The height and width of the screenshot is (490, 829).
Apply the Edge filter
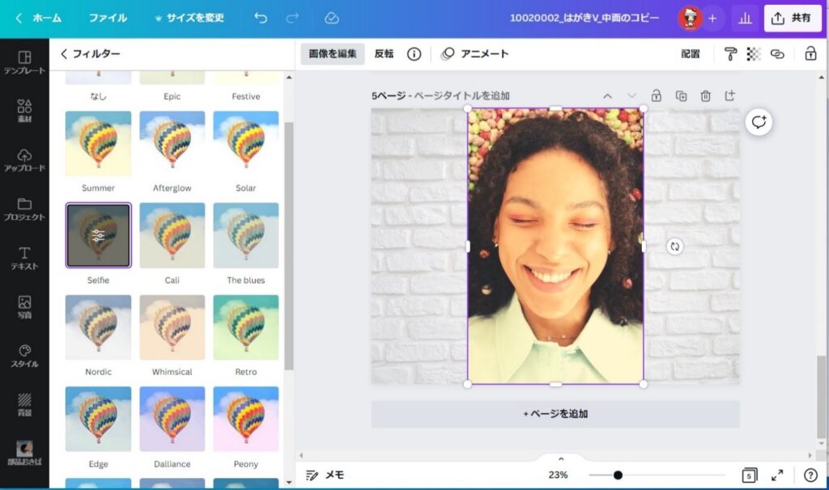98,419
